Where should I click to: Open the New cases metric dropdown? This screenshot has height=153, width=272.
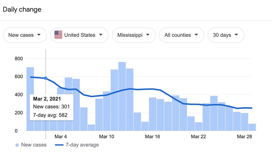(x=25, y=35)
